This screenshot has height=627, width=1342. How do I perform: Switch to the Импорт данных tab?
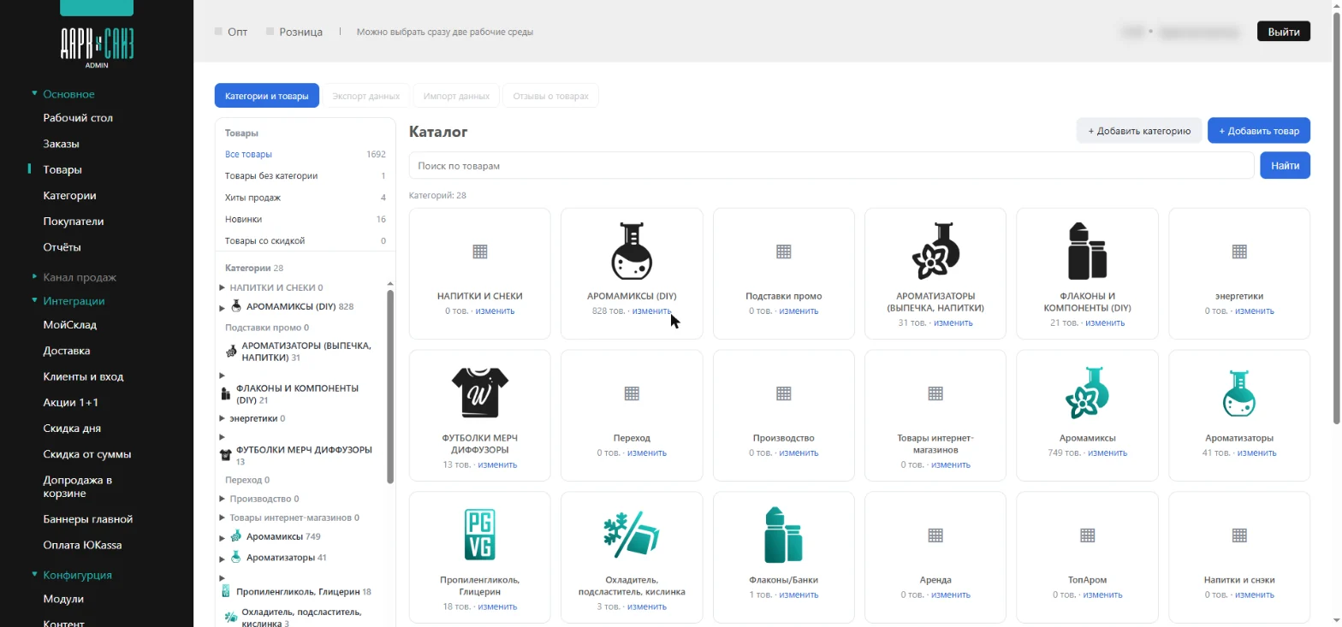(456, 96)
